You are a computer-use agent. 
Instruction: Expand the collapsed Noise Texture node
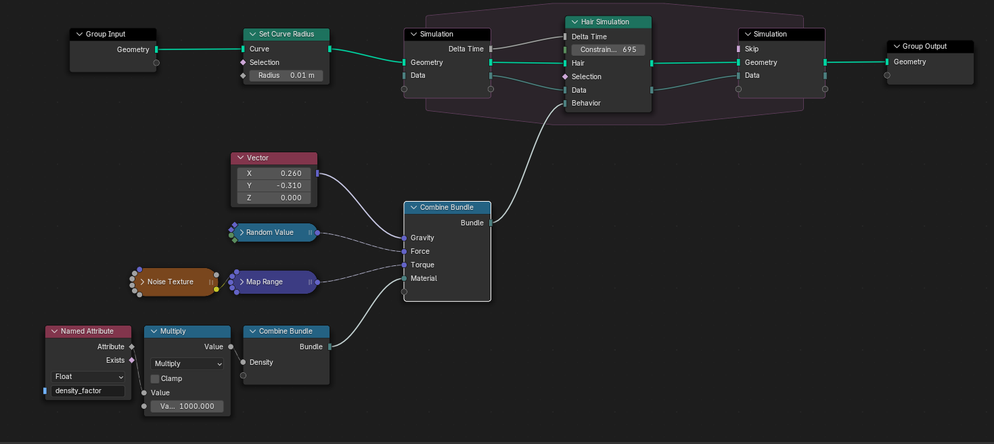coord(143,282)
